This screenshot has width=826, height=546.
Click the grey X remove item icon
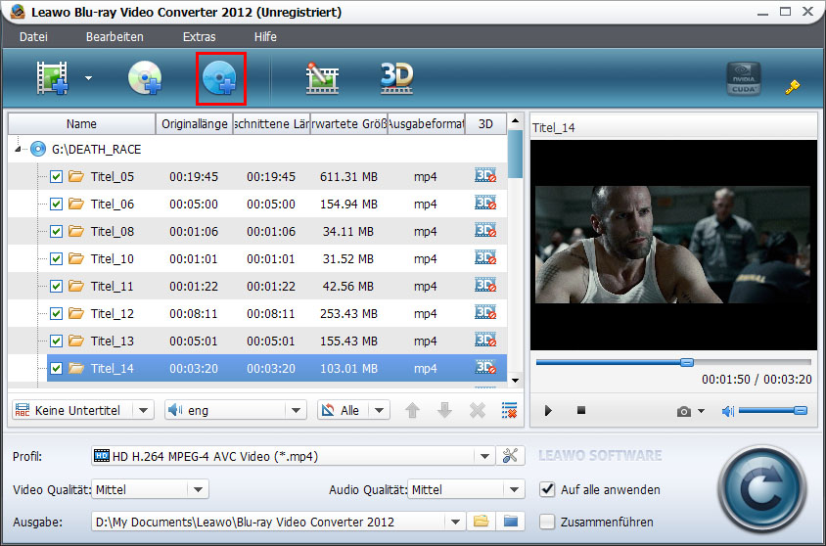click(x=478, y=410)
